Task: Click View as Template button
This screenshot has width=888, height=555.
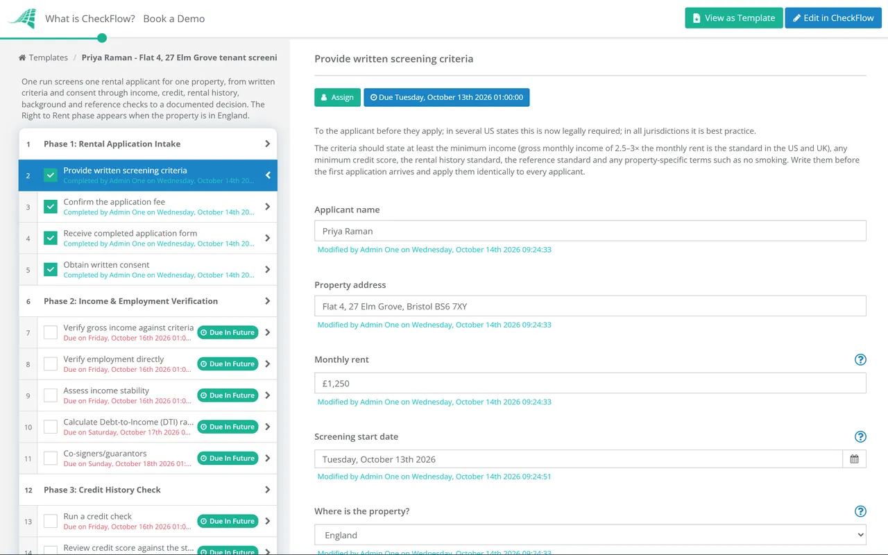Action: [734, 18]
